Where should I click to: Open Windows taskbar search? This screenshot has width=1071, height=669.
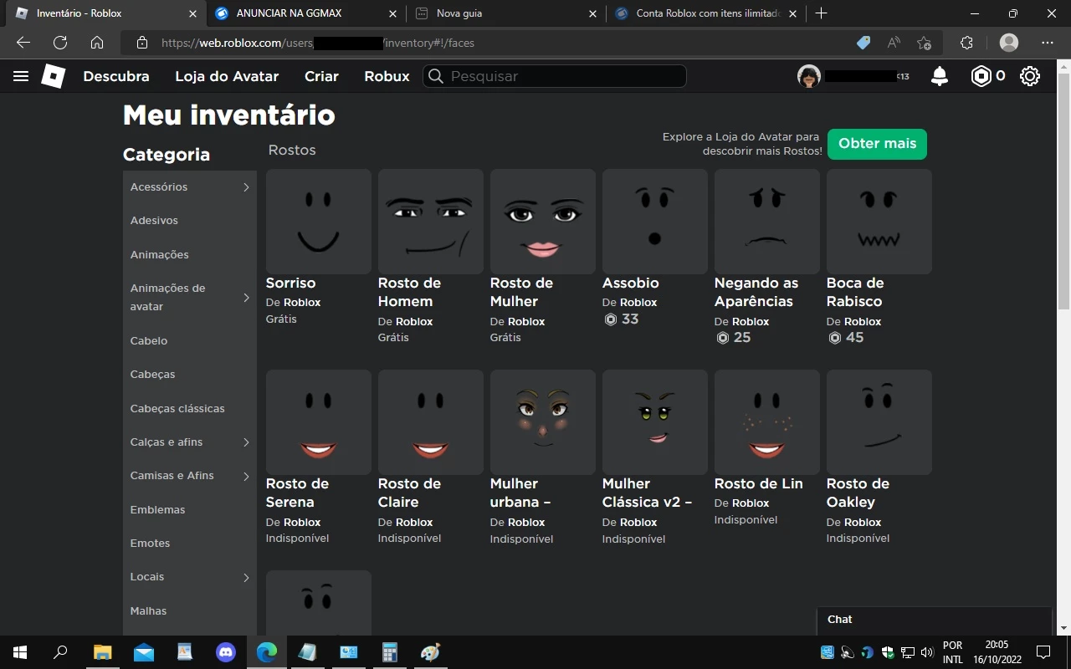pos(60,652)
